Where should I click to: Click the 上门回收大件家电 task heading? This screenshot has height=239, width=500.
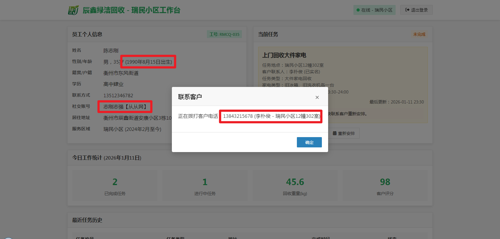click(x=284, y=55)
